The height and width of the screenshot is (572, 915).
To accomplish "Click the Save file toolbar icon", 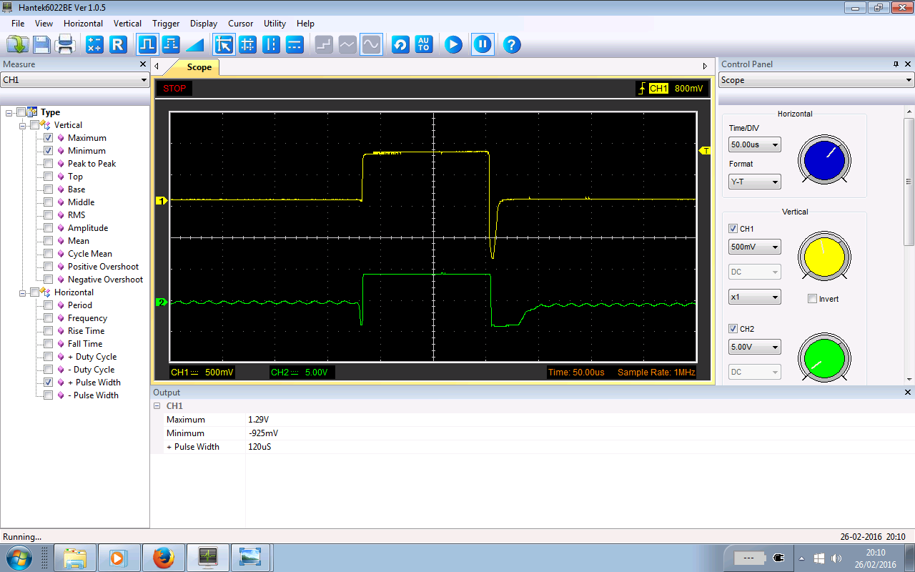I will pyautogui.click(x=41, y=45).
